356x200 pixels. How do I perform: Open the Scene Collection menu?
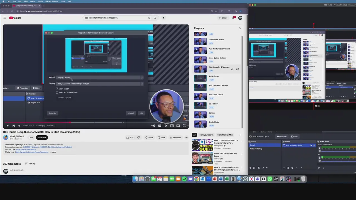(x=52, y=1)
